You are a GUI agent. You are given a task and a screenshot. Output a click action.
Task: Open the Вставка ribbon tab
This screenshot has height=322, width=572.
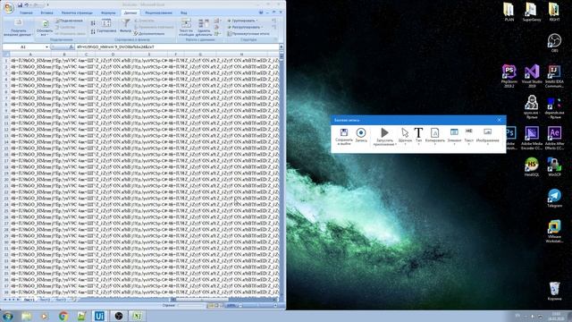click(46, 13)
